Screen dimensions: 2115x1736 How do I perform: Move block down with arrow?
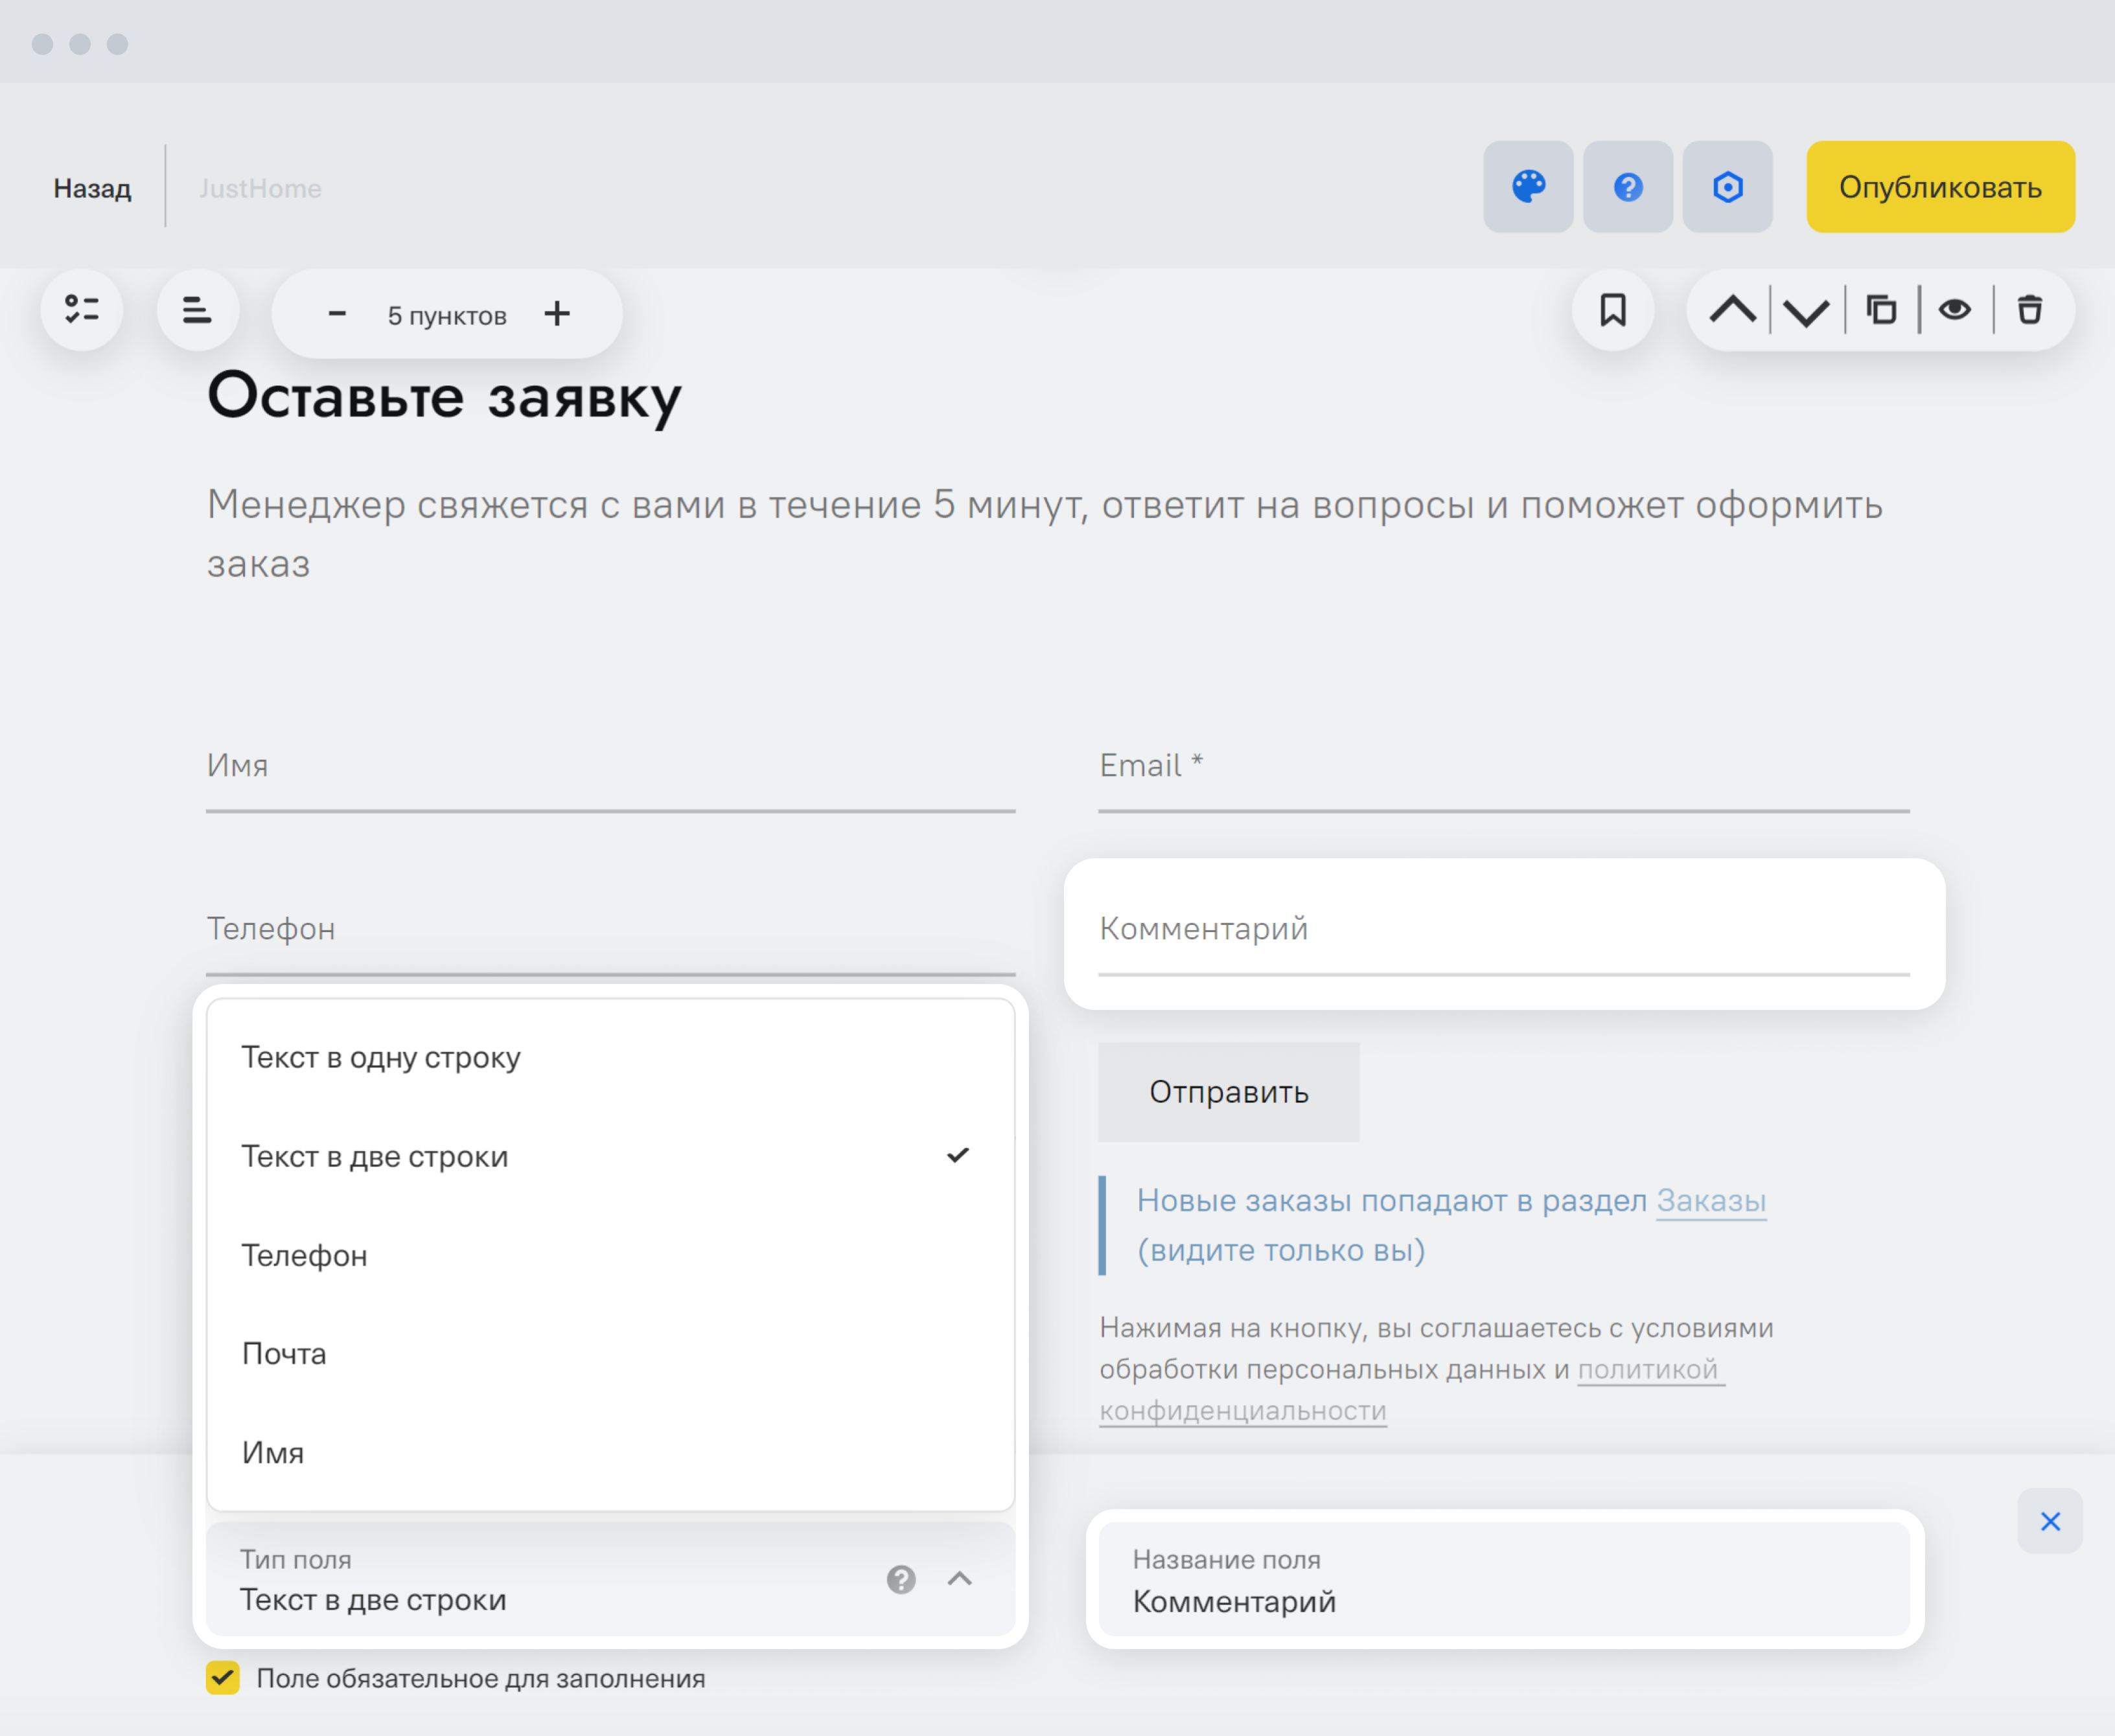tap(1807, 312)
